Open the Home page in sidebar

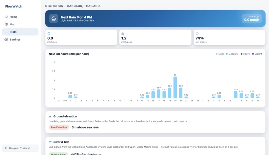[20, 17]
